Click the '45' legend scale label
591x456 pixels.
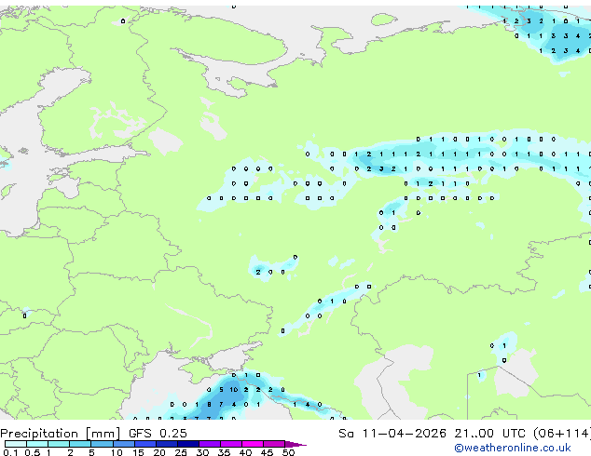pyautogui.click(x=267, y=452)
